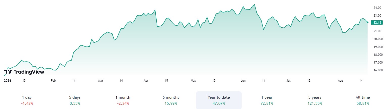The height and width of the screenshot is (109, 384).
Task: Switch to the 5 days range
Action: (x=75, y=100)
